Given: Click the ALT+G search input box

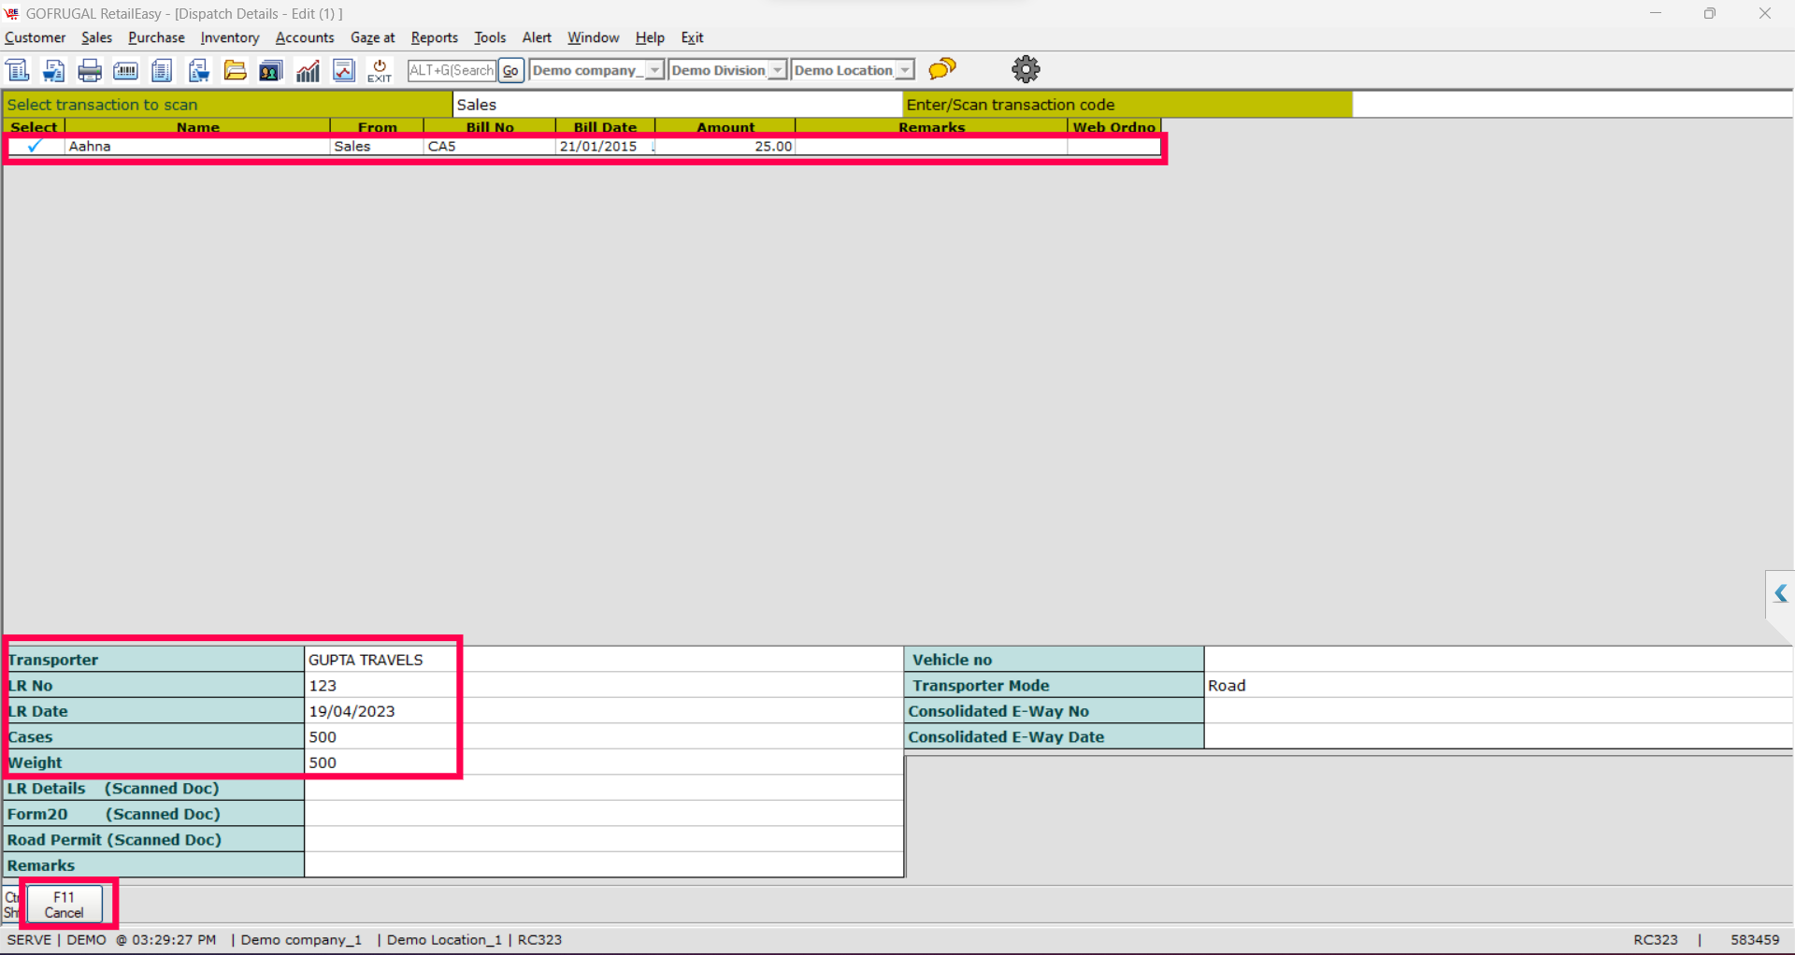Looking at the screenshot, I should pyautogui.click(x=452, y=70).
